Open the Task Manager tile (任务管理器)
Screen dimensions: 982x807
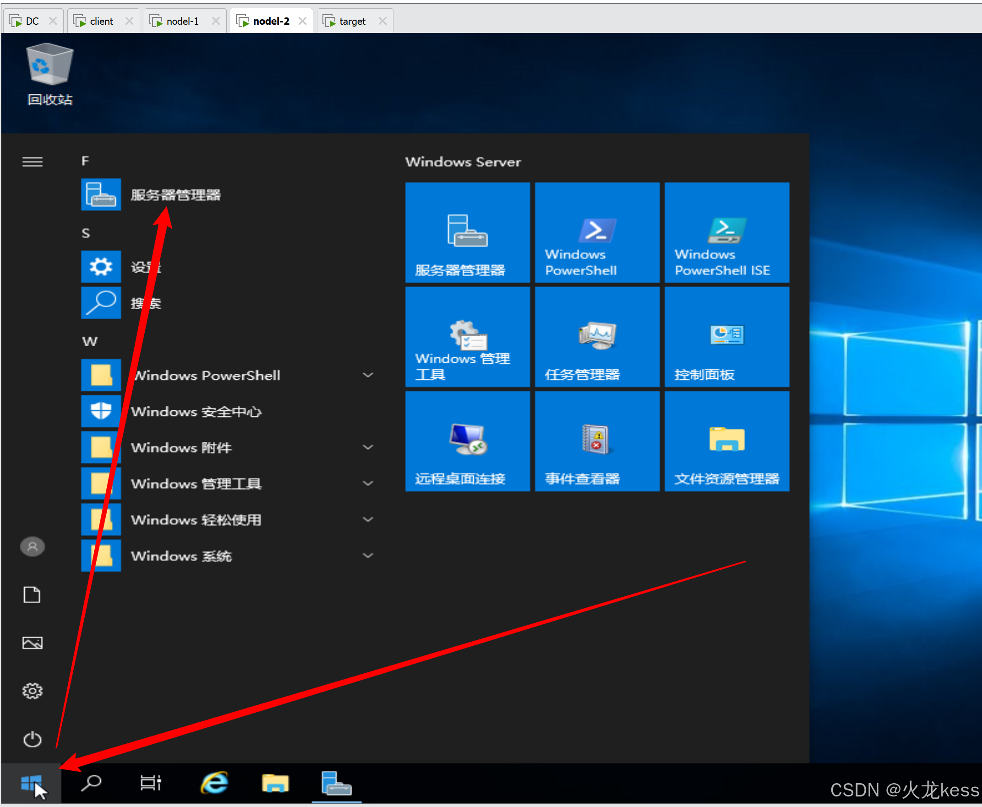pos(597,337)
